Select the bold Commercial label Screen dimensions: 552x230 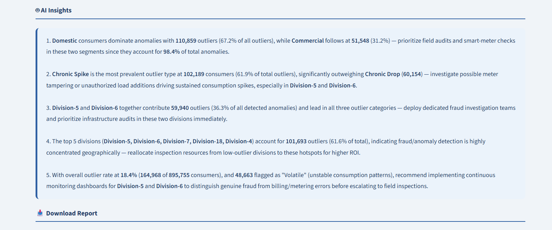[x=308, y=41]
